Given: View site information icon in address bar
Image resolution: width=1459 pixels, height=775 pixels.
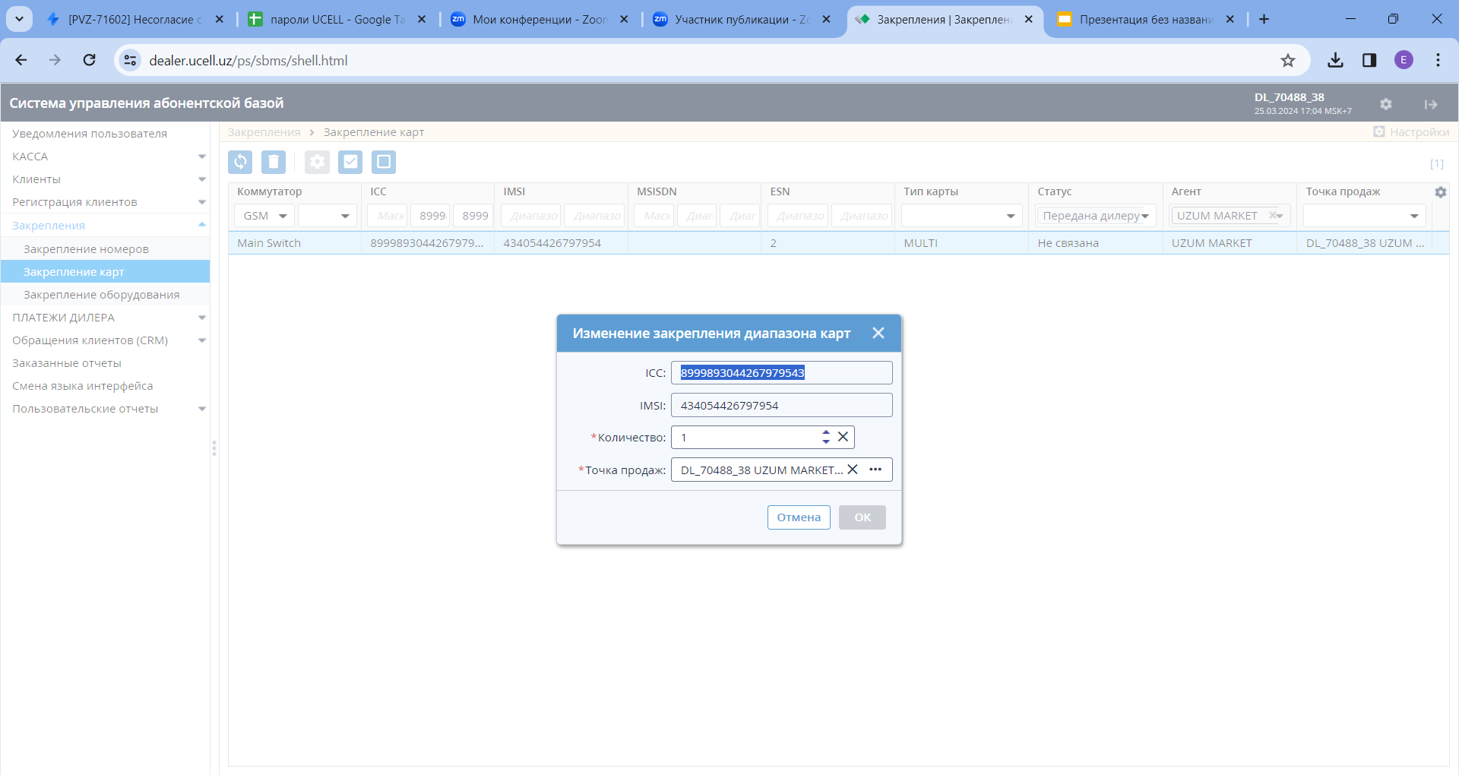Looking at the screenshot, I should pyautogui.click(x=131, y=60).
